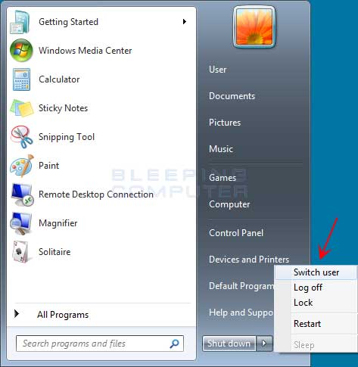Image resolution: width=358 pixels, height=367 pixels.
Task: Click the user account flower picture
Action: pyautogui.click(x=254, y=27)
